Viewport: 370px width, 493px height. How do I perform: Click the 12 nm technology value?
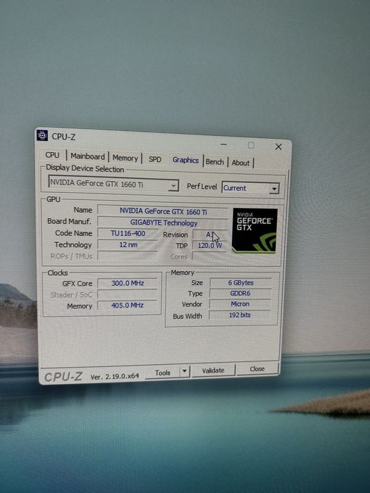pos(128,245)
